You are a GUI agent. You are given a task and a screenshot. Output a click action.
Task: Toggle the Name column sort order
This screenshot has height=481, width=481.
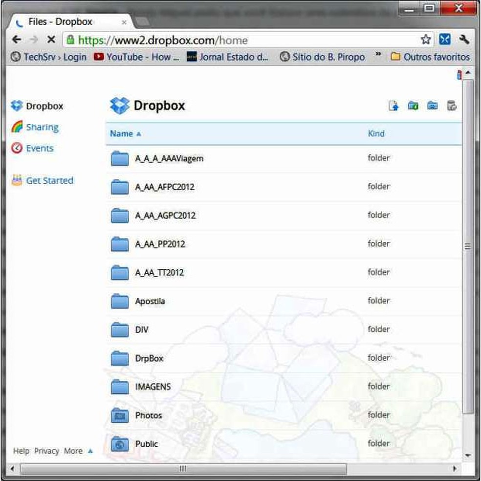tap(121, 133)
